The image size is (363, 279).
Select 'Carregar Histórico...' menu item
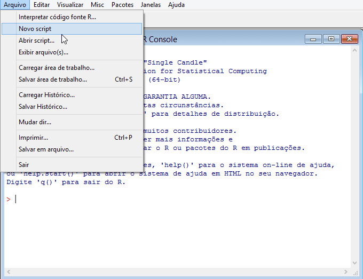click(46, 95)
